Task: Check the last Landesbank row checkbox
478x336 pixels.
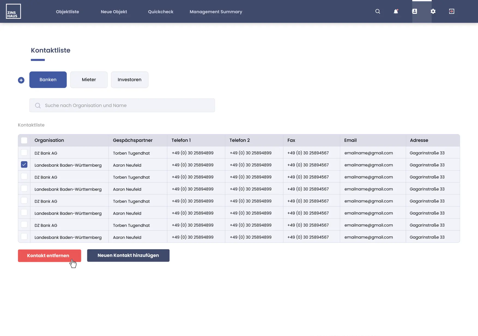Action: (x=24, y=237)
